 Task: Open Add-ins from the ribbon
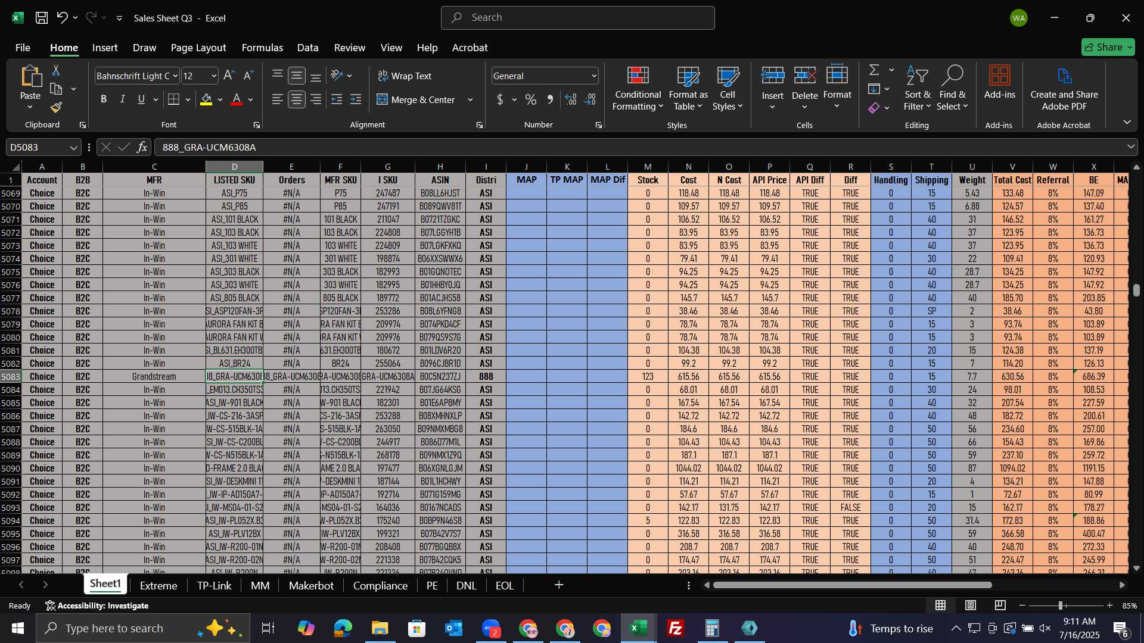tap(999, 82)
